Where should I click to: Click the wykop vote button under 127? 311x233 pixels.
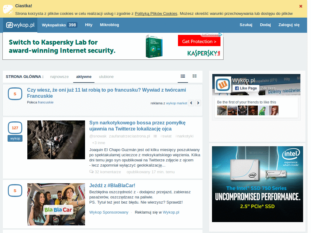[15, 138]
